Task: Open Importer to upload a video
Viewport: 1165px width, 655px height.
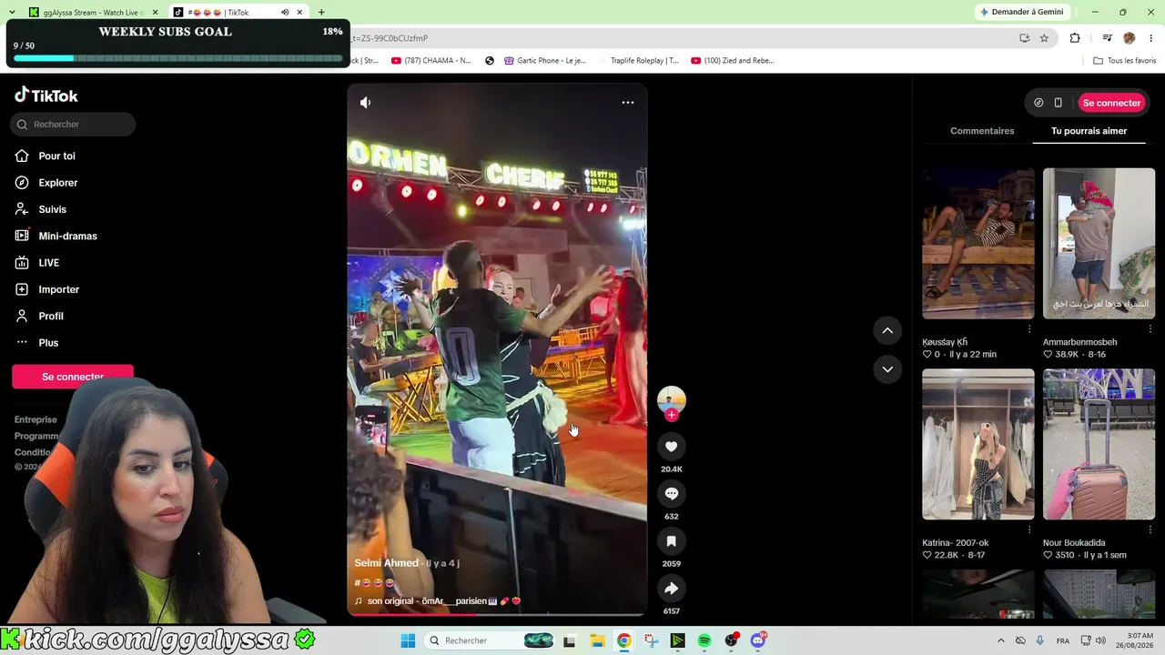Action: (59, 289)
